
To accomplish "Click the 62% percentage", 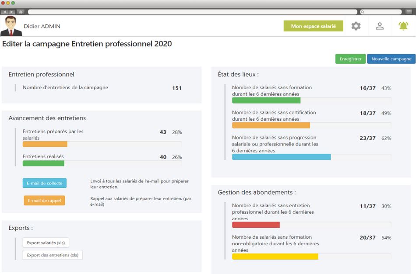I will coord(386,138).
